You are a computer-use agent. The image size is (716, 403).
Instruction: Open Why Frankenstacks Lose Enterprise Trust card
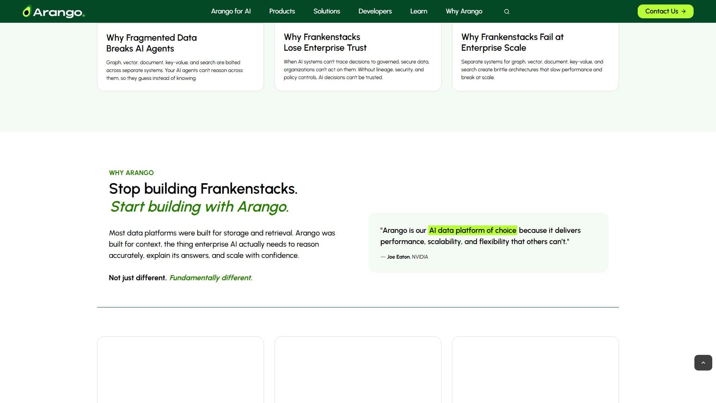358,57
